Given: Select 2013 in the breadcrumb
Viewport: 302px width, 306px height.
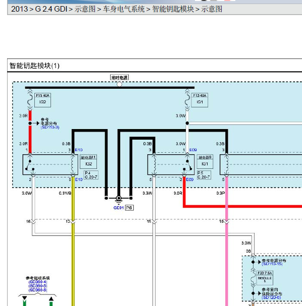Looking at the screenshot, I should (x=19, y=9).
